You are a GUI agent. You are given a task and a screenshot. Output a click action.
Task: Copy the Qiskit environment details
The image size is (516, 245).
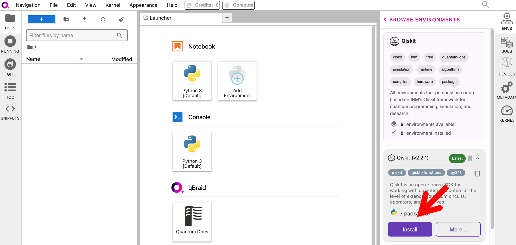click(477, 173)
